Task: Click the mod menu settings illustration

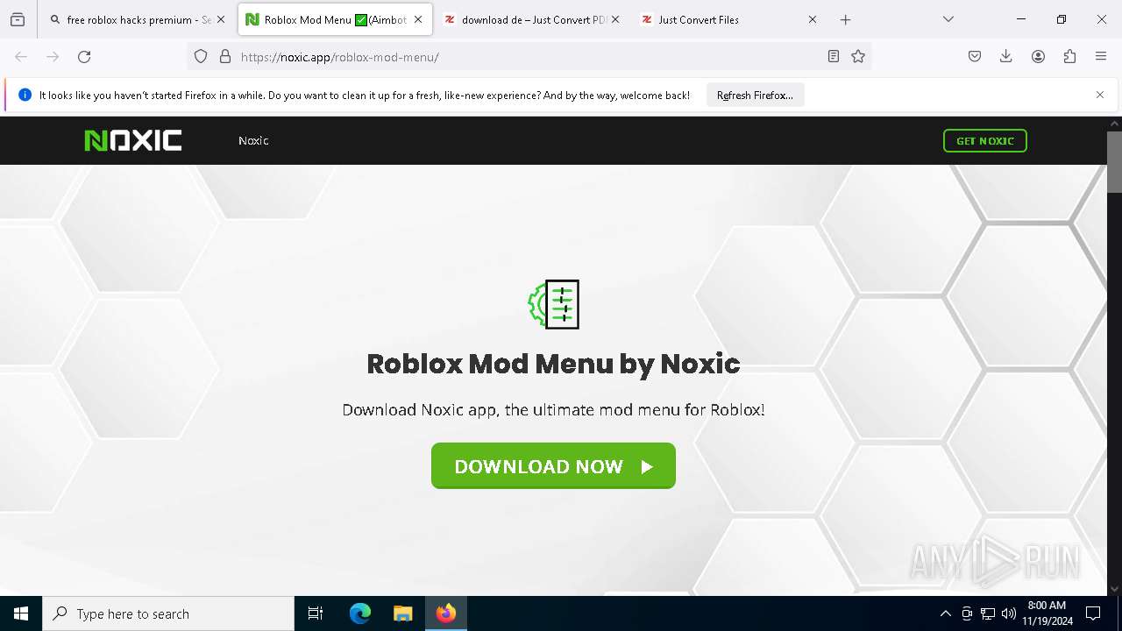Action: (553, 304)
